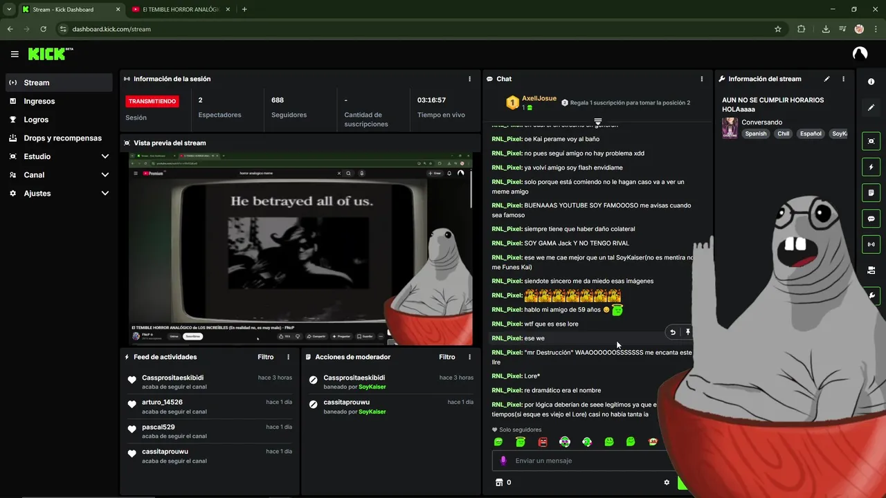Open Logros in the sidebar
Viewport: 886px width, 498px height.
pos(59,120)
